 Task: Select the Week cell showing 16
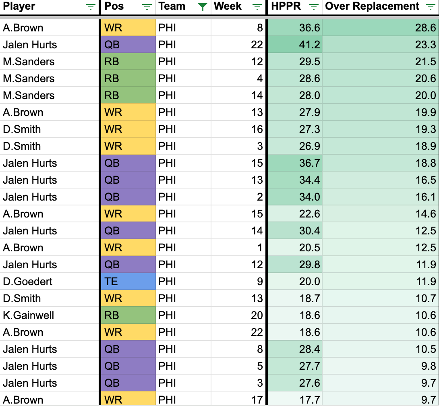(x=239, y=129)
